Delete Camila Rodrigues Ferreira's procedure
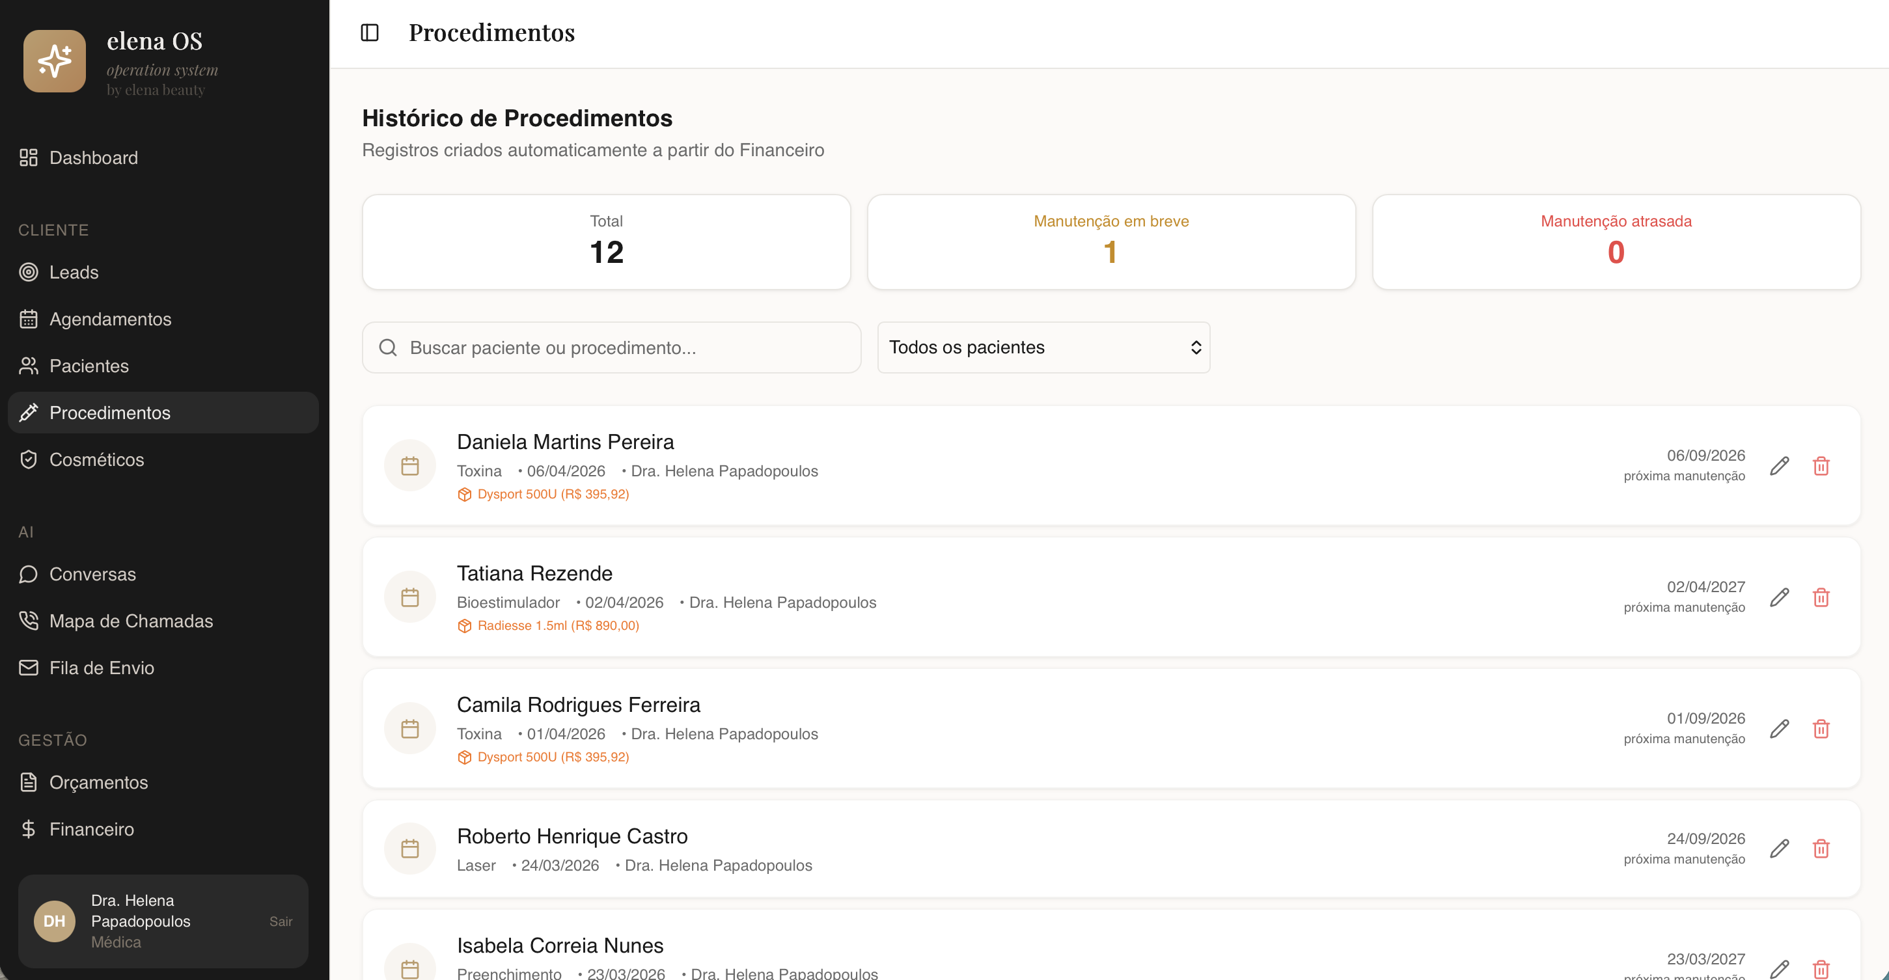The image size is (1889, 980). click(1821, 729)
